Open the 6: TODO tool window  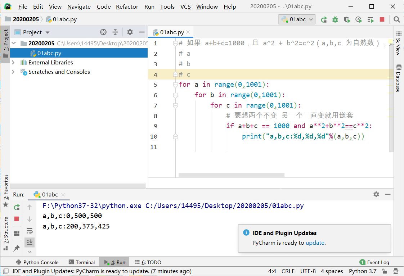click(x=148, y=262)
